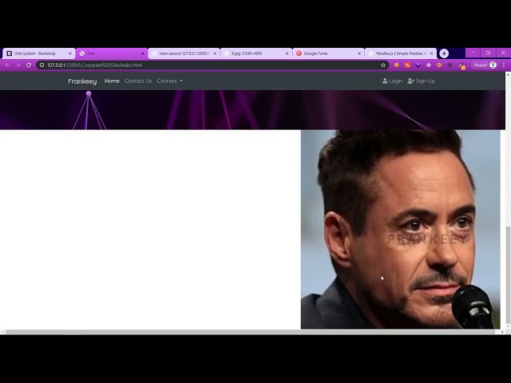Open the red square extension icon
This screenshot has width=511, height=383.
pyautogui.click(x=407, y=65)
